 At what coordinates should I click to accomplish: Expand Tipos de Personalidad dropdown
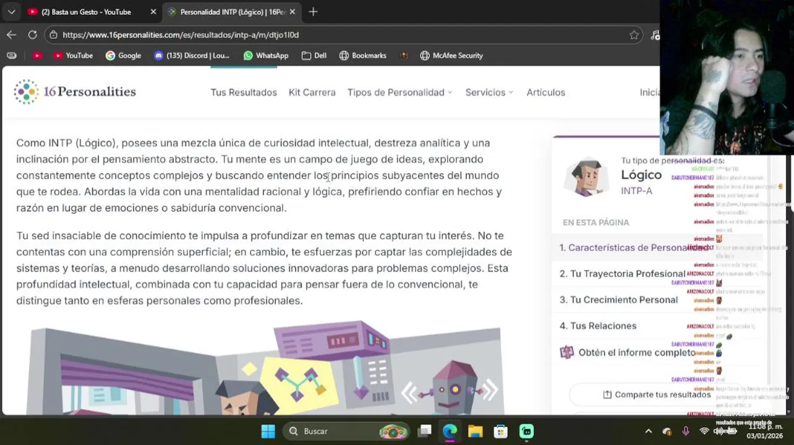click(x=399, y=92)
